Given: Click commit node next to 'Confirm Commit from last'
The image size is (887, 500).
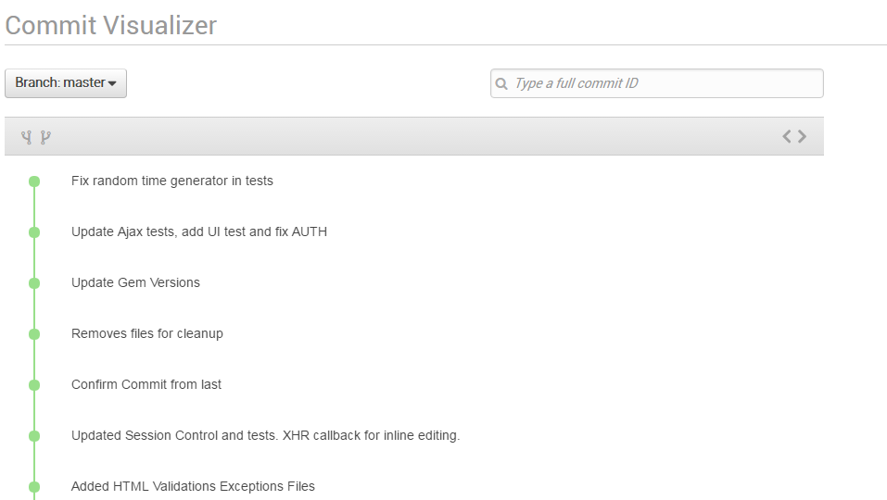Looking at the screenshot, I should [34, 385].
